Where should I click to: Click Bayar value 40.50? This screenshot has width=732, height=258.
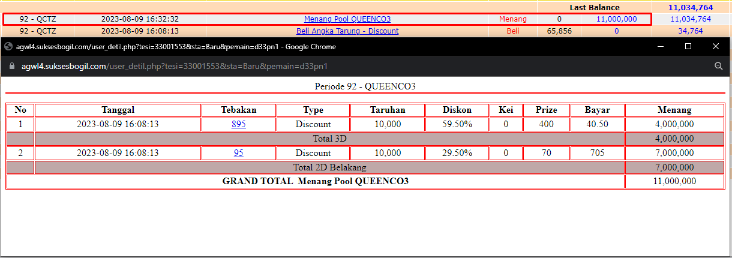[x=598, y=124]
